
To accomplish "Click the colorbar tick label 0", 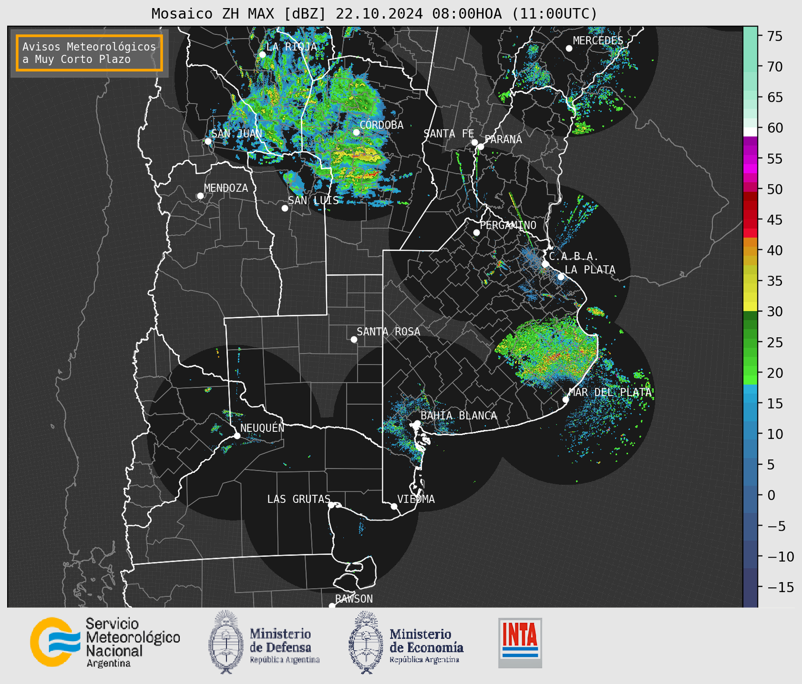I will [771, 495].
